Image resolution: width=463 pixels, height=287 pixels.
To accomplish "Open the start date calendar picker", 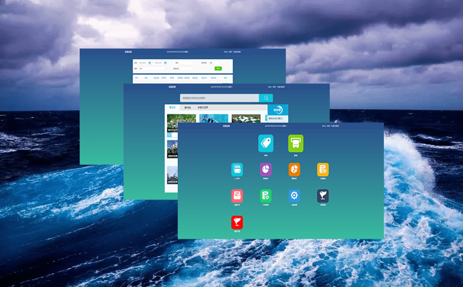I will tap(150, 63).
